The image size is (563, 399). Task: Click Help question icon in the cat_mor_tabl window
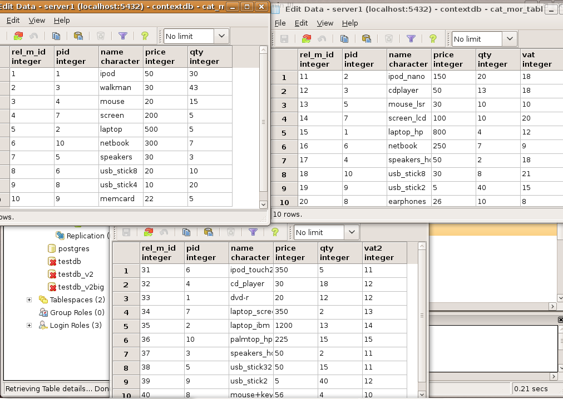click(433, 39)
